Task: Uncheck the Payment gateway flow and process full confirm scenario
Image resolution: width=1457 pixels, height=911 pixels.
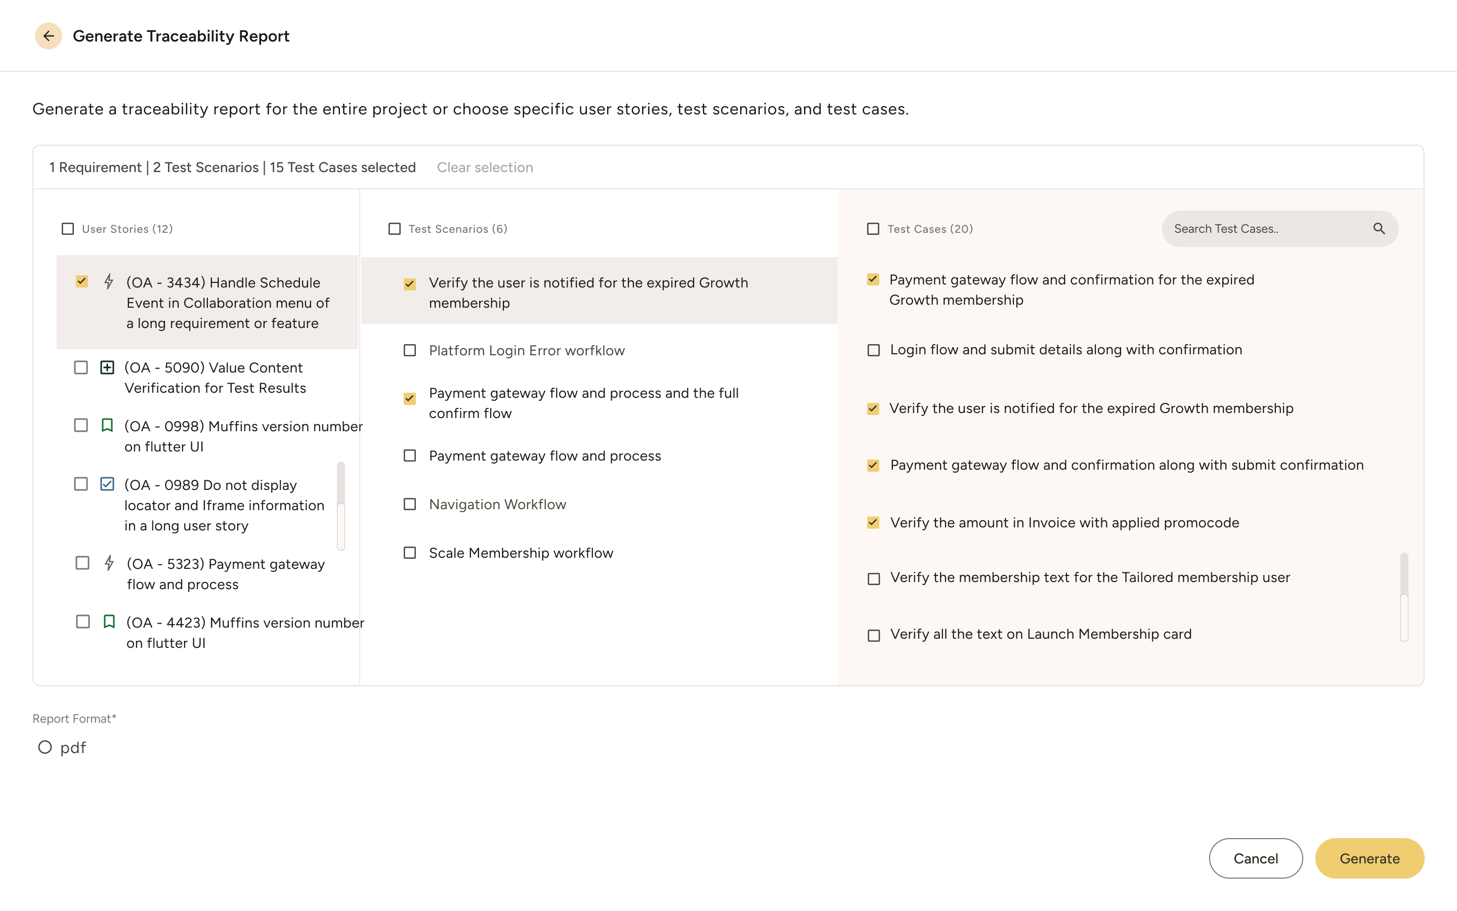Action: pos(410,398)
